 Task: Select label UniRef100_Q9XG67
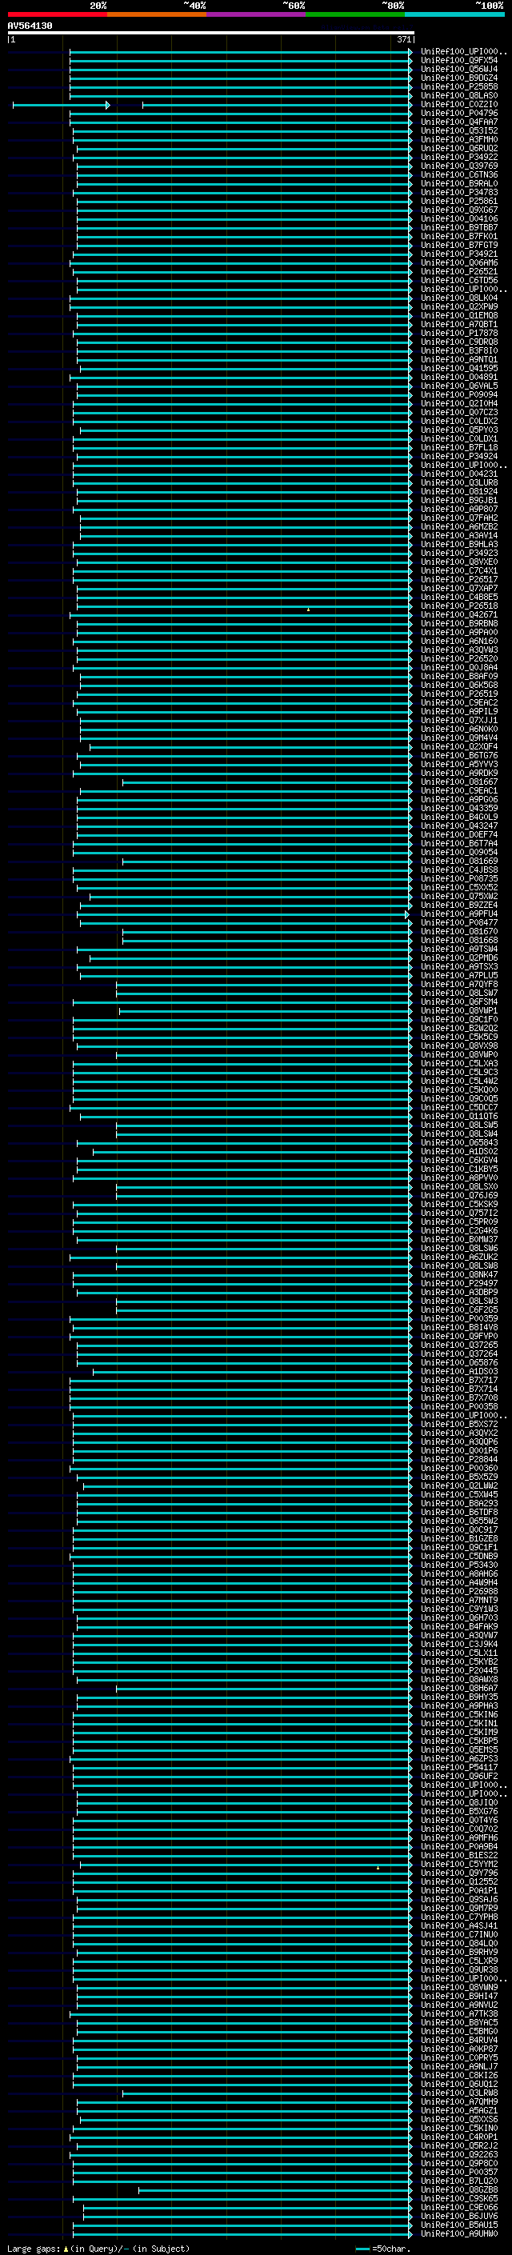459,210
